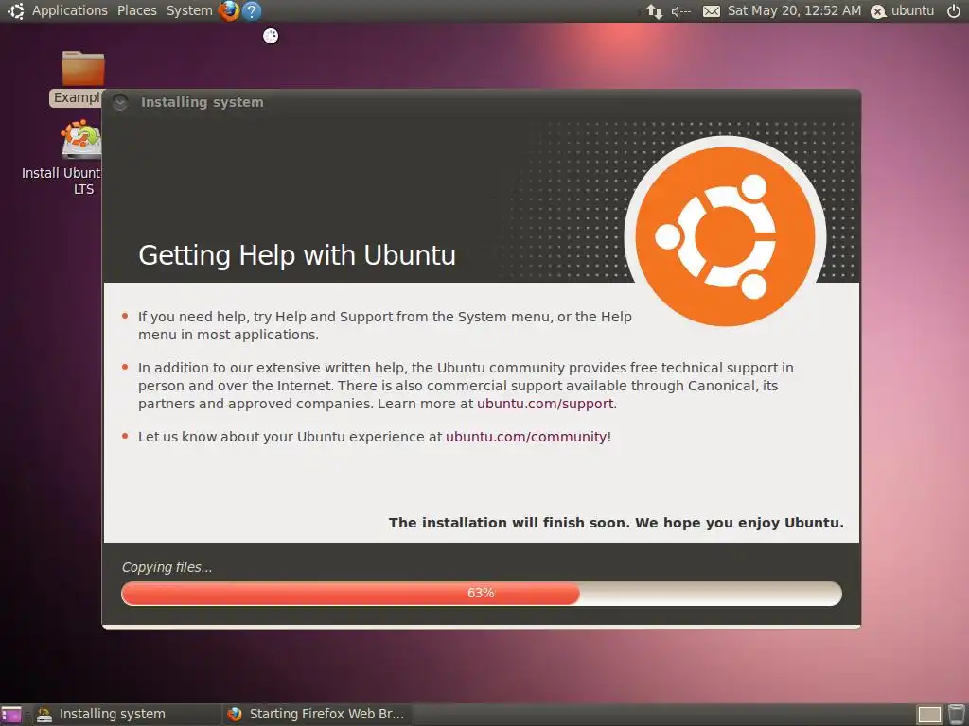Select the workspace switcher in bottom panel
Image resolution: width=969 pixels, height=726 pixels.
point(929,715)
